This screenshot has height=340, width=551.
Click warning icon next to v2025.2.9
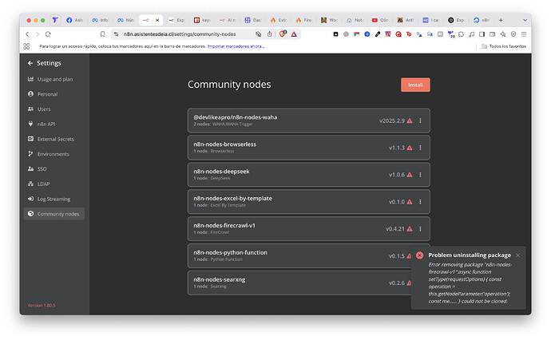[x=410, y=121]
